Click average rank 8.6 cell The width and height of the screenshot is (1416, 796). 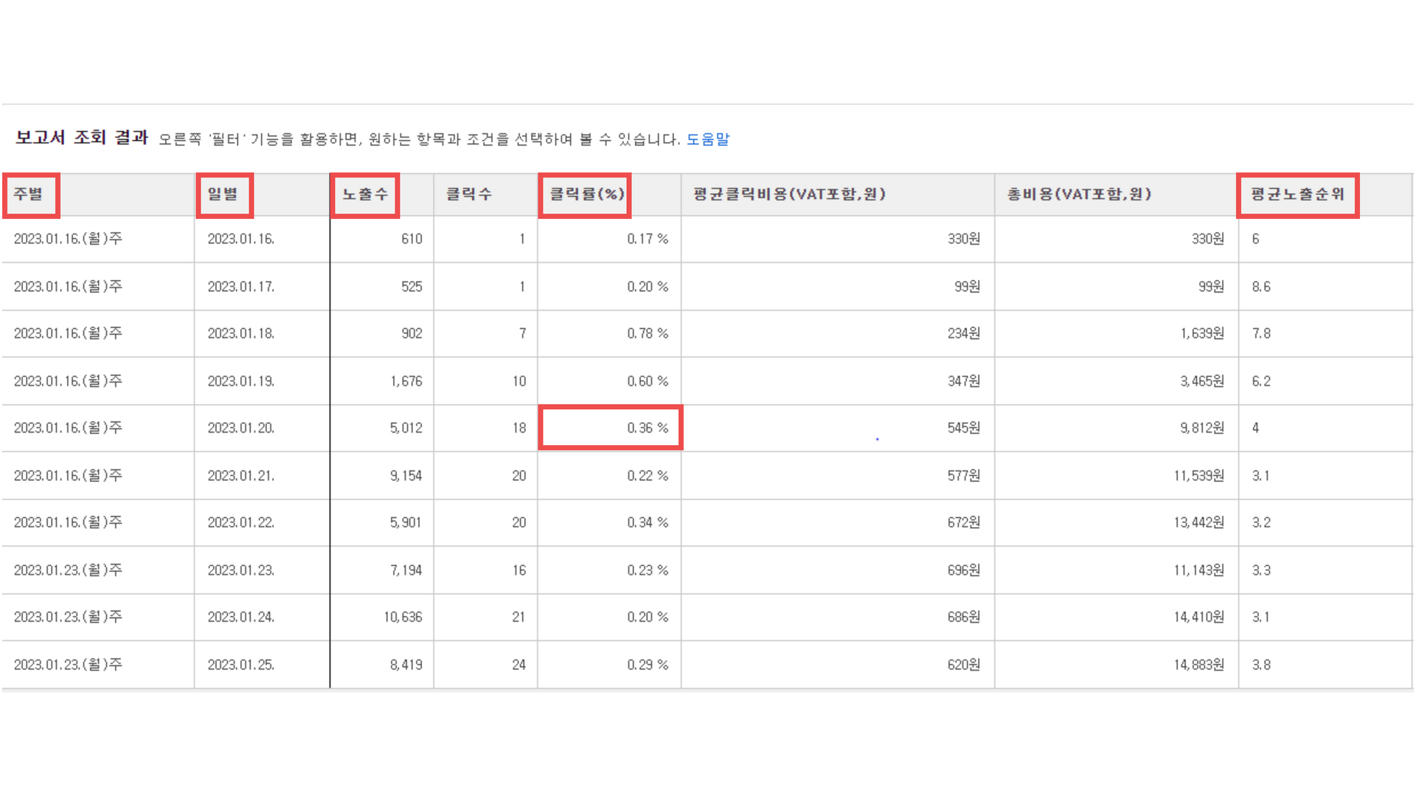click(x=1261, y=287)
